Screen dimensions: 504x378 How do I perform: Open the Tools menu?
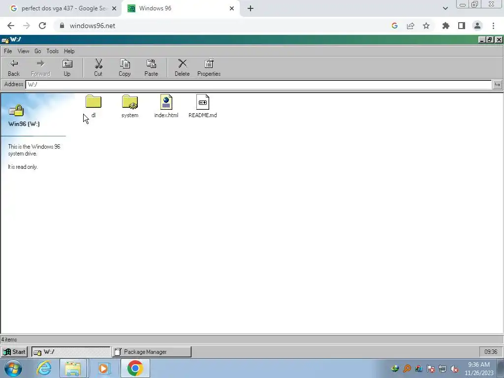coord(52,51)
